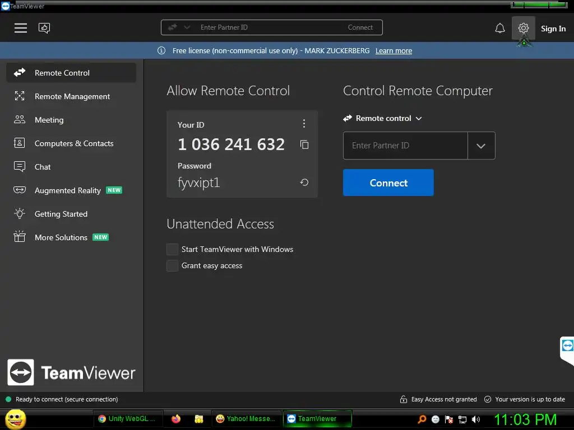
Task: Open Computers & Contacts
Action: pyautogui.click(x=71, y=143)
